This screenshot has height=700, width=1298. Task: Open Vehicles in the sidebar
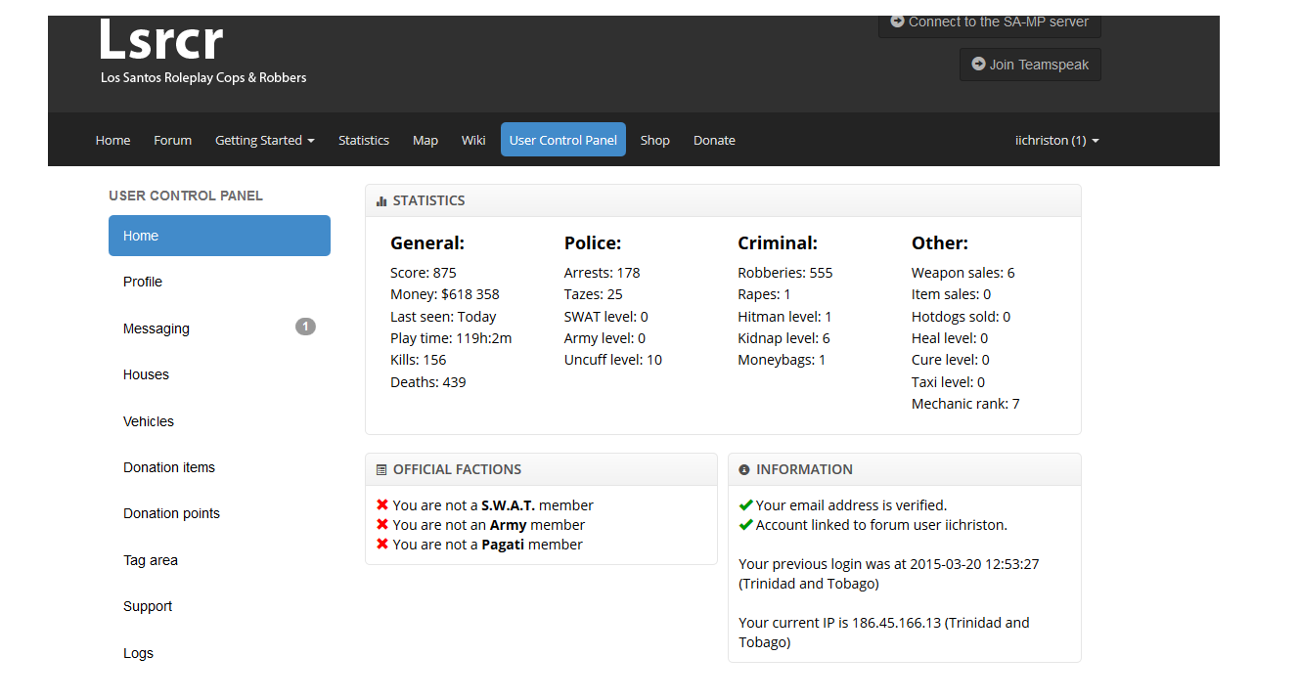click(219, 421)
